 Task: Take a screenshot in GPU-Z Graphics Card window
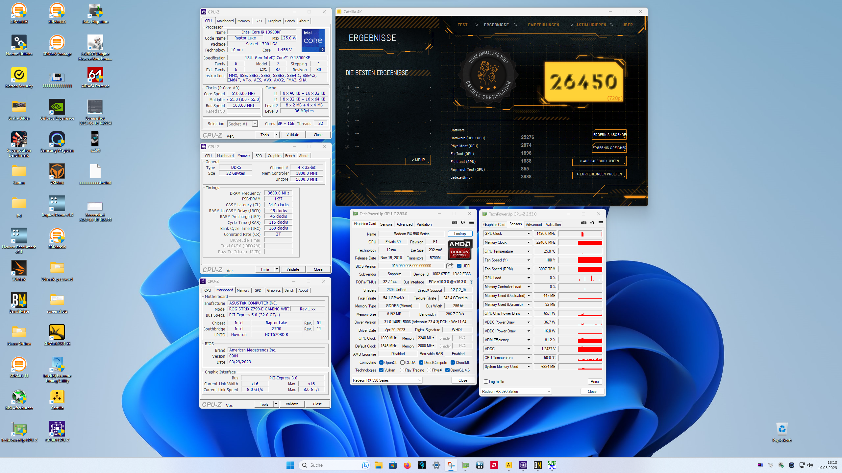pyautogui.click(x=455, y=223)
